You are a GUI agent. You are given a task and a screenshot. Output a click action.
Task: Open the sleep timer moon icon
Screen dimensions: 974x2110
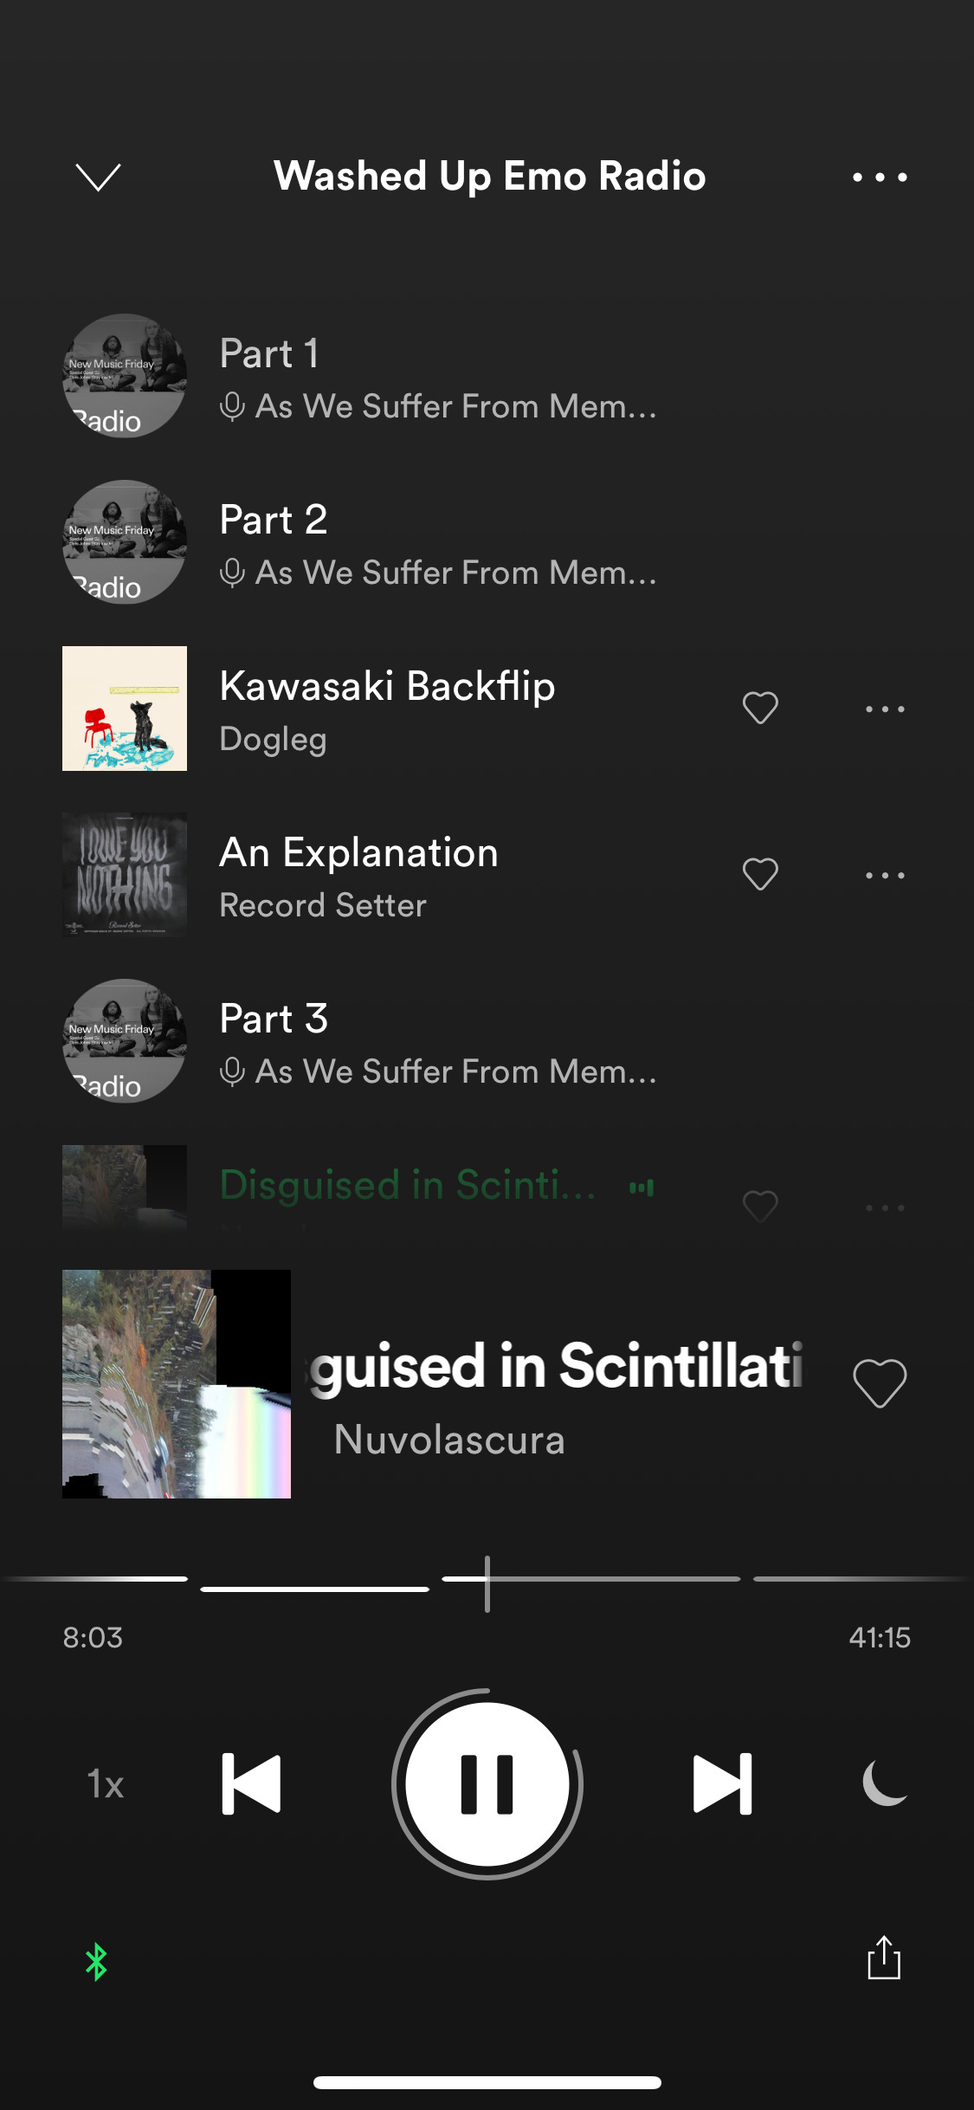point(885,1783)
